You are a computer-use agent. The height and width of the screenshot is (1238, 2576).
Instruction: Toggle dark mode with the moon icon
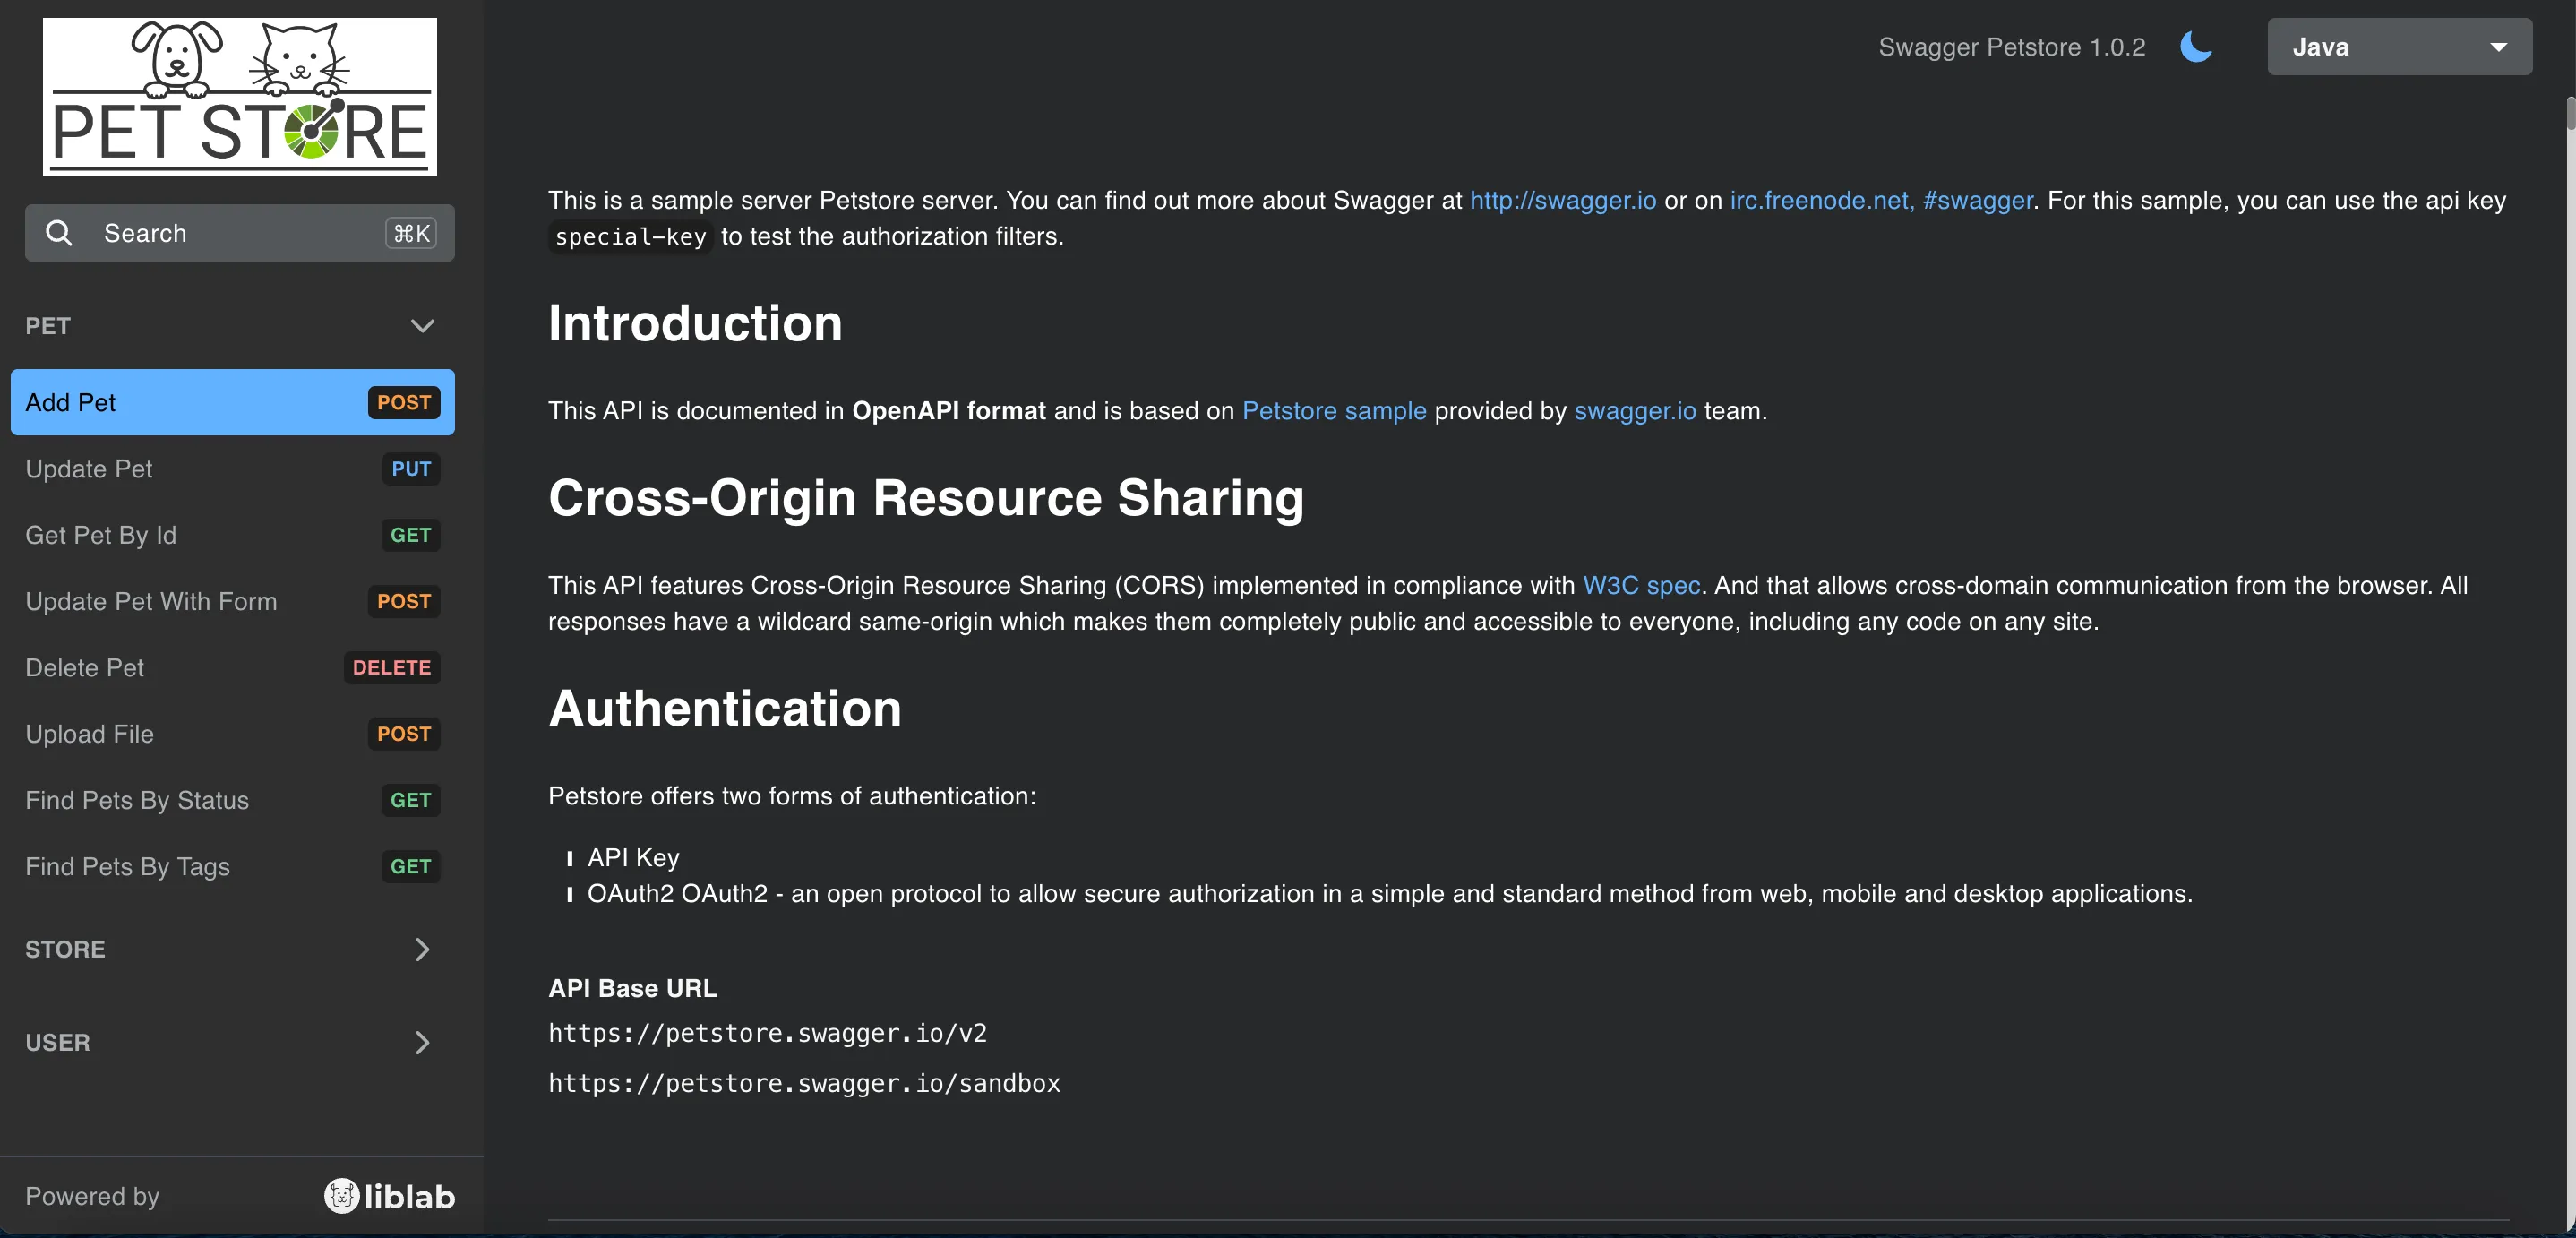coord(2195,47)
